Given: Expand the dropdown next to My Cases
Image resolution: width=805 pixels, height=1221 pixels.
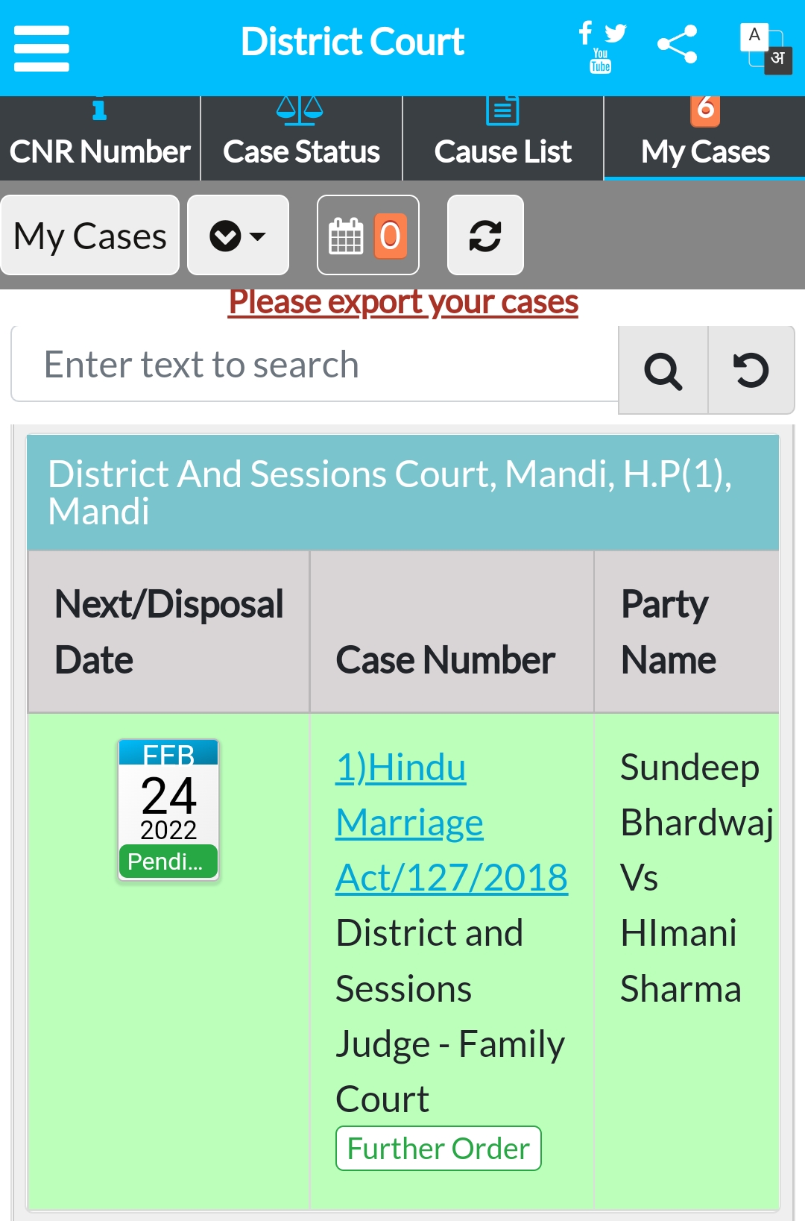Looking at the screenshot, I should [238, 236].
